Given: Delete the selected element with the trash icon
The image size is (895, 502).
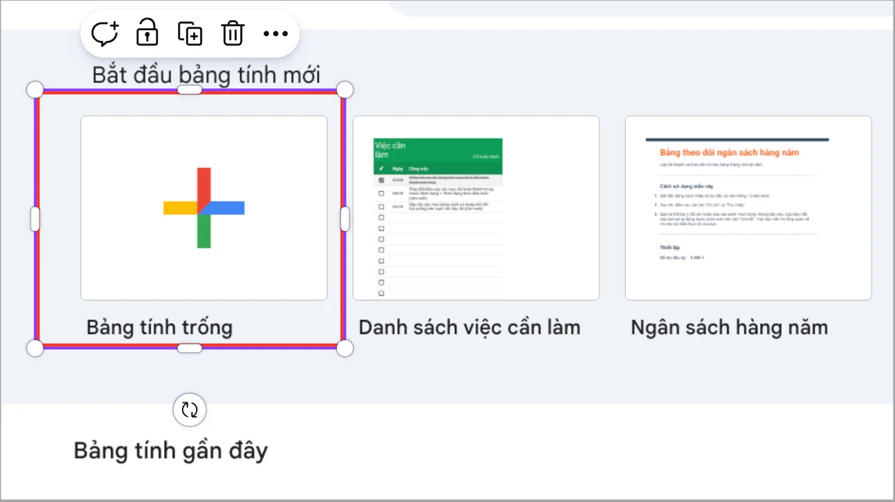Looking at the screenshot, I should (x=233, y=33).
